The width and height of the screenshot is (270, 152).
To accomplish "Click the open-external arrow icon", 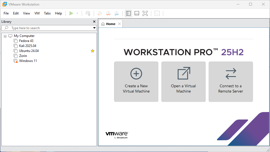I will (184, 73).
